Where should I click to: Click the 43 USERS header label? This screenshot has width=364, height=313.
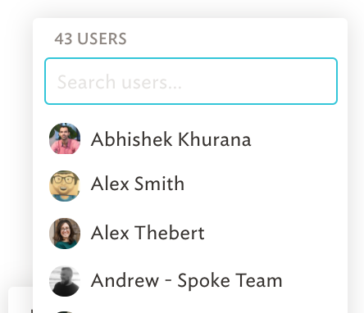coord(90,39)
